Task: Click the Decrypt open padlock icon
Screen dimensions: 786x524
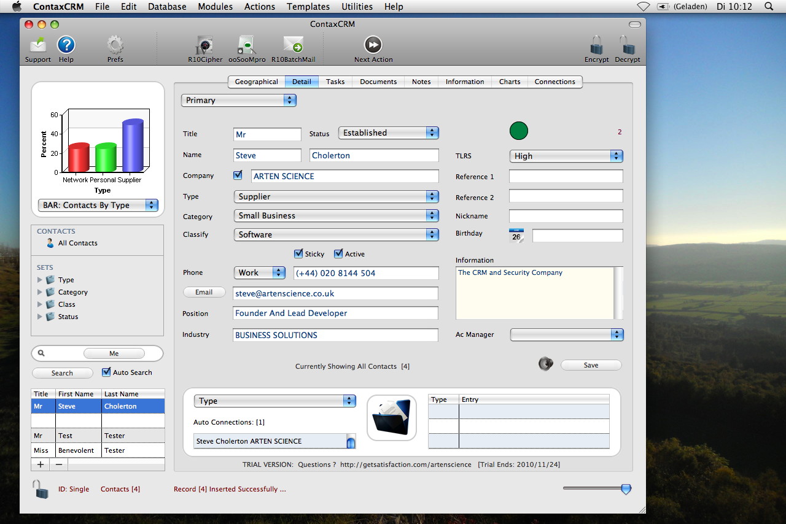Action: click(627, 45)
